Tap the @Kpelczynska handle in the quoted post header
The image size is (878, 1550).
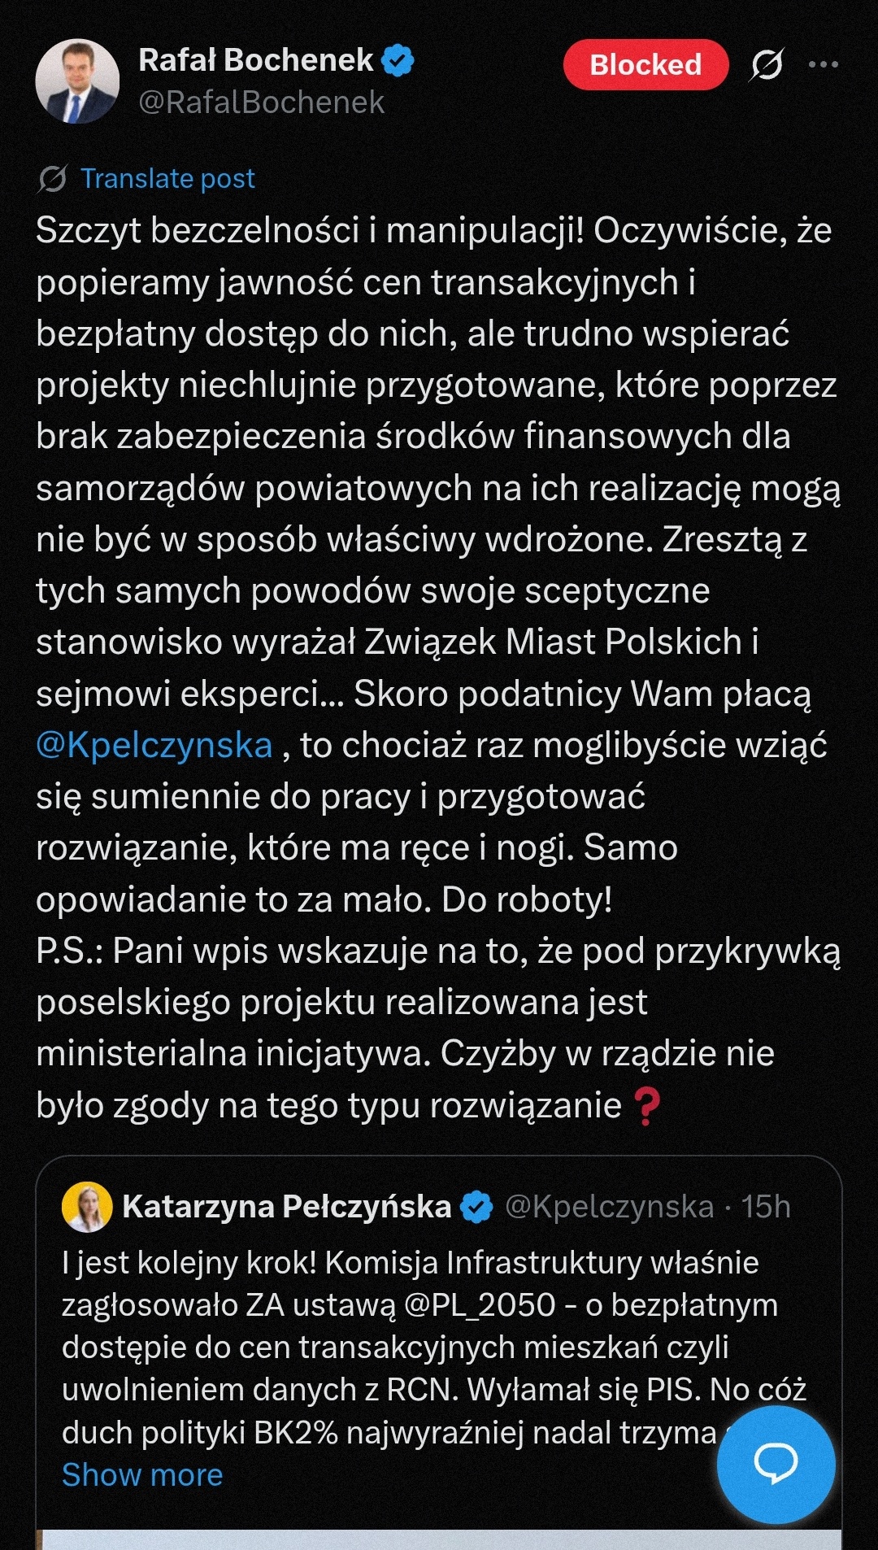[609, 1207]
